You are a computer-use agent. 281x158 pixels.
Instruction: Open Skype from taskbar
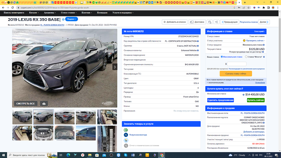click(x=126, y=155)
